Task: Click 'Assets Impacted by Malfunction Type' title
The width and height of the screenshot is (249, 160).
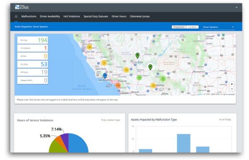Action: point(154,119)
